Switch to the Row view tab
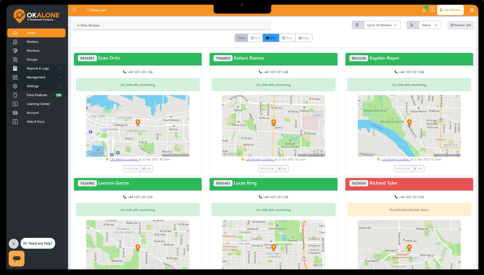The image size is (484, 275). point(287,38)
